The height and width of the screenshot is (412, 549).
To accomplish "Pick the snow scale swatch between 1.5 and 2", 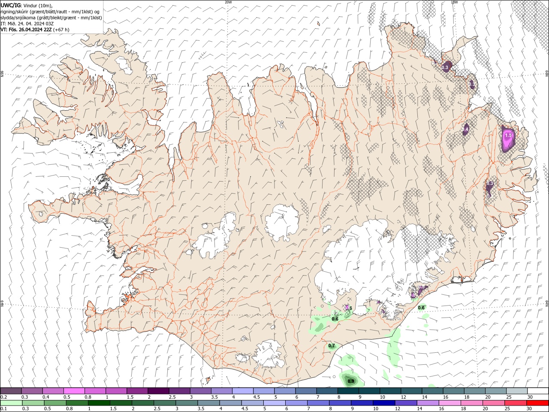I will click(x=137, y=391).
